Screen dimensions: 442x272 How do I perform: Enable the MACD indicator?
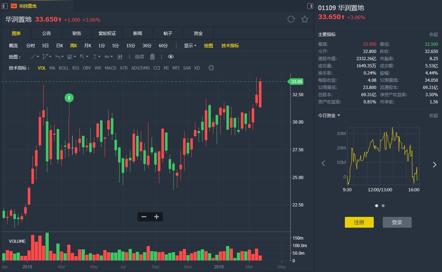coord(110,68)
